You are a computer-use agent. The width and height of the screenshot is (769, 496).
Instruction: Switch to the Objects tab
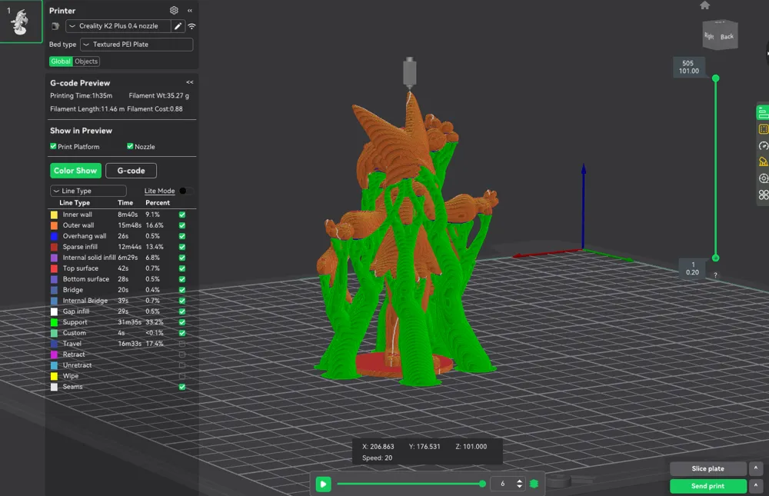(86, 62)
